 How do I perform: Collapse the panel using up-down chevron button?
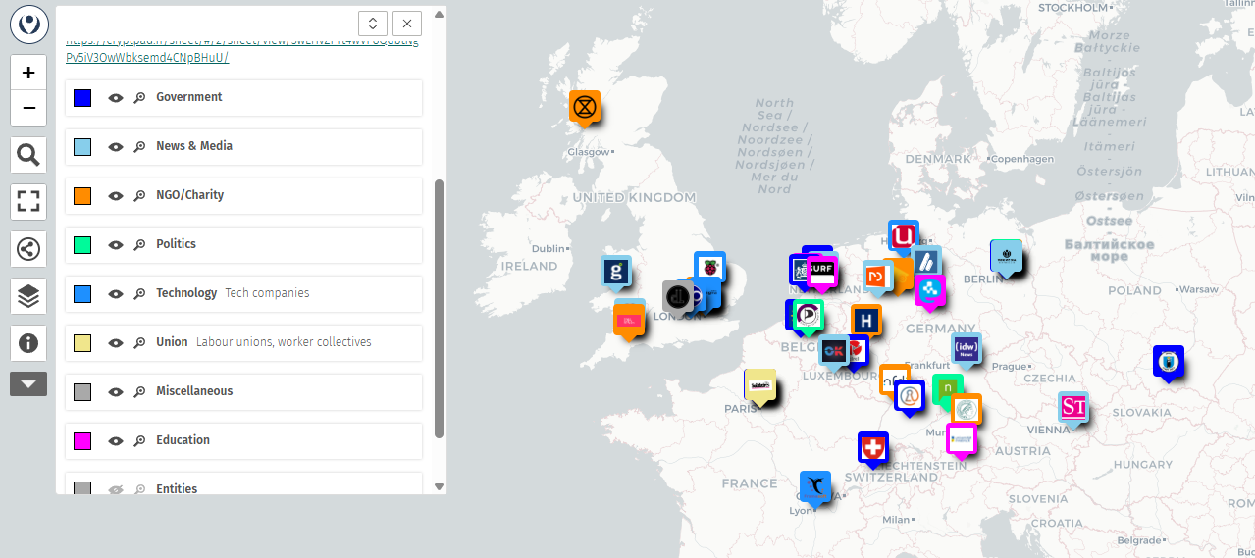pyautogui.click(x=373, y=24)
